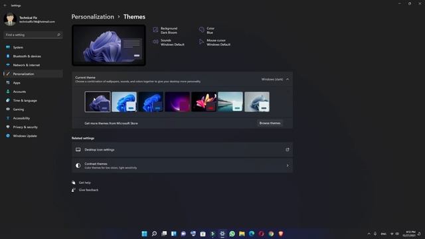Select the dark blue bloom theme

pyautogui.click(x=151, y=102)
